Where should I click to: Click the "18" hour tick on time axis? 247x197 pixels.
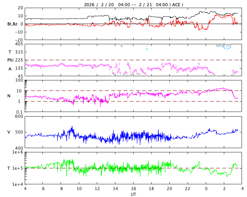pos(152,189)
